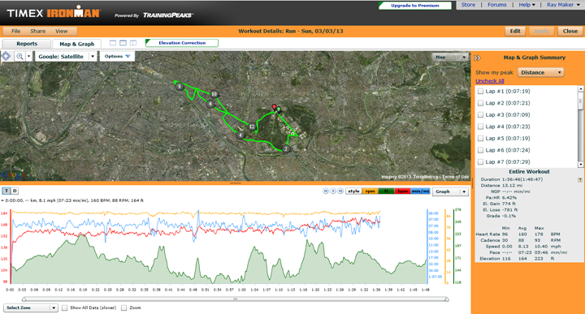Click the lap list scroll-up arrow
The height and width of the screenshot is (314, 585).
[580, 88]
